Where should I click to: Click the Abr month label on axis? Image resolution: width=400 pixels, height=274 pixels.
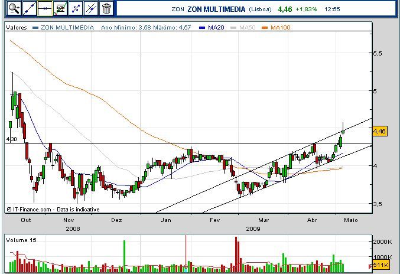[x=312, y=220]
